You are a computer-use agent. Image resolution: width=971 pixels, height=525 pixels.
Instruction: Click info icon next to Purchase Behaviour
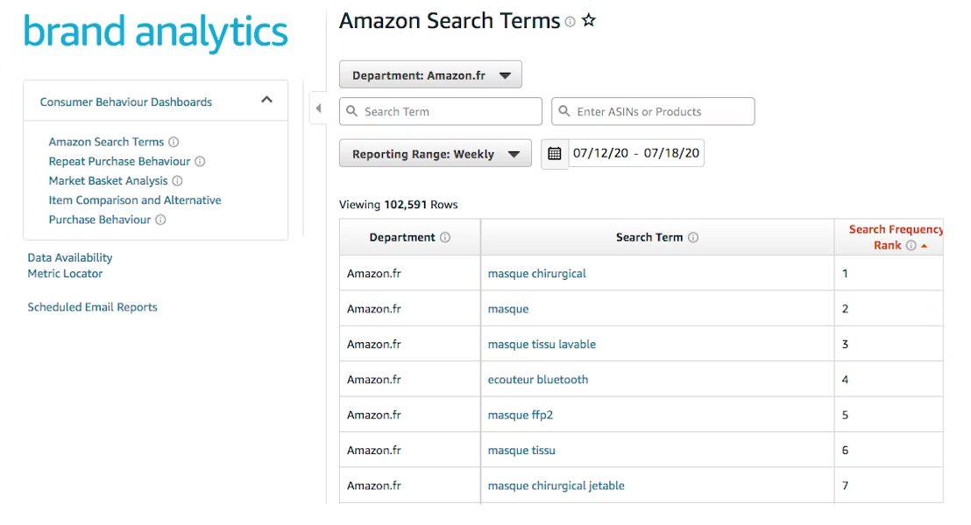(160, 220)
